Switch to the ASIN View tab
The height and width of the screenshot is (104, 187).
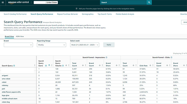coord(20,37)
